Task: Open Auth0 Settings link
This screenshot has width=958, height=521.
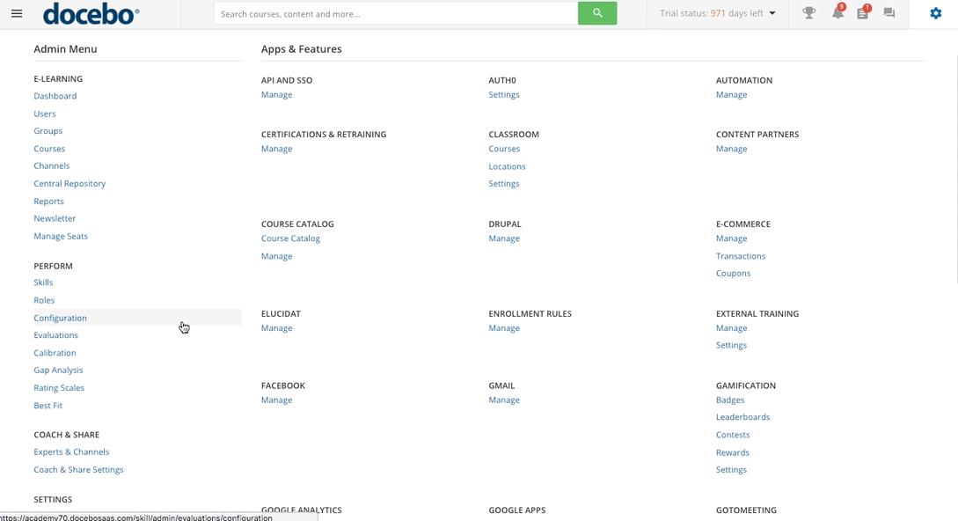Action: point(504,95)
